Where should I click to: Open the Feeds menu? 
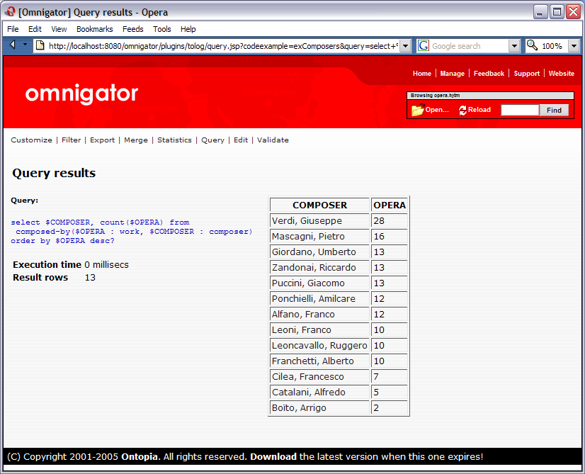133,29
